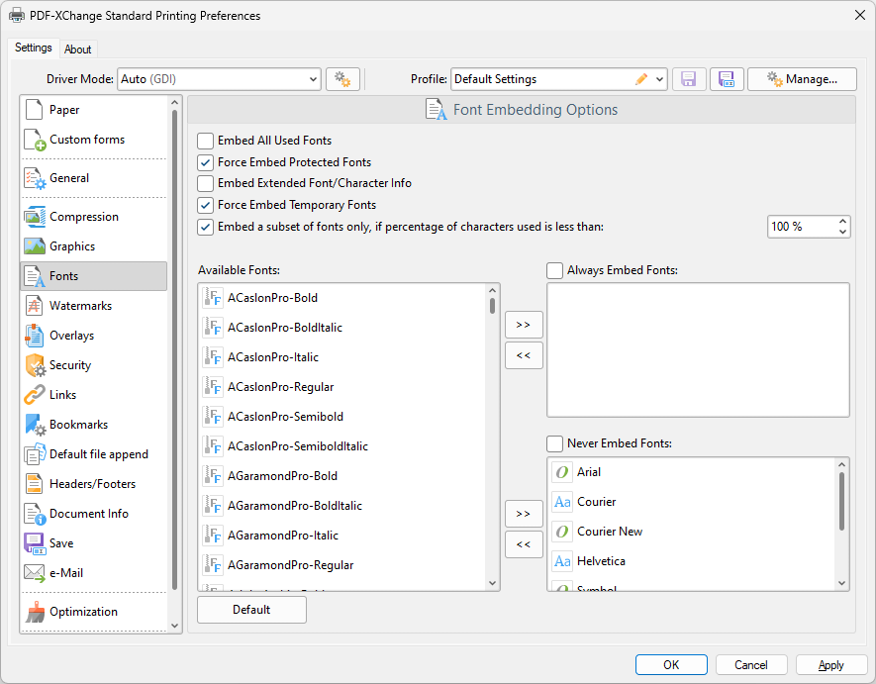The width and height of the screenshot is (876, 684).
Task: Enable Embed All Used Fonts checkbox
Action: (x=206, y=141)
